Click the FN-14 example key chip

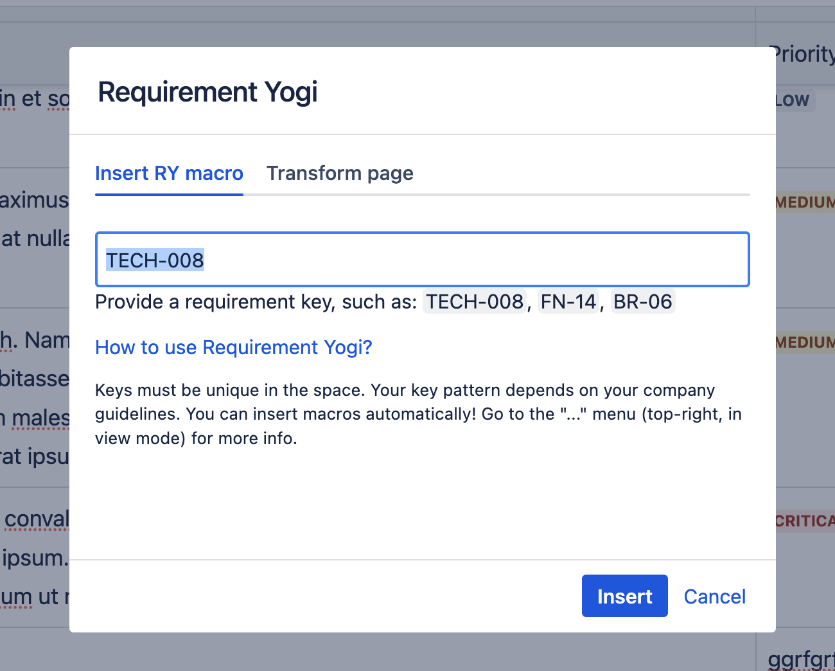[568, 301]
